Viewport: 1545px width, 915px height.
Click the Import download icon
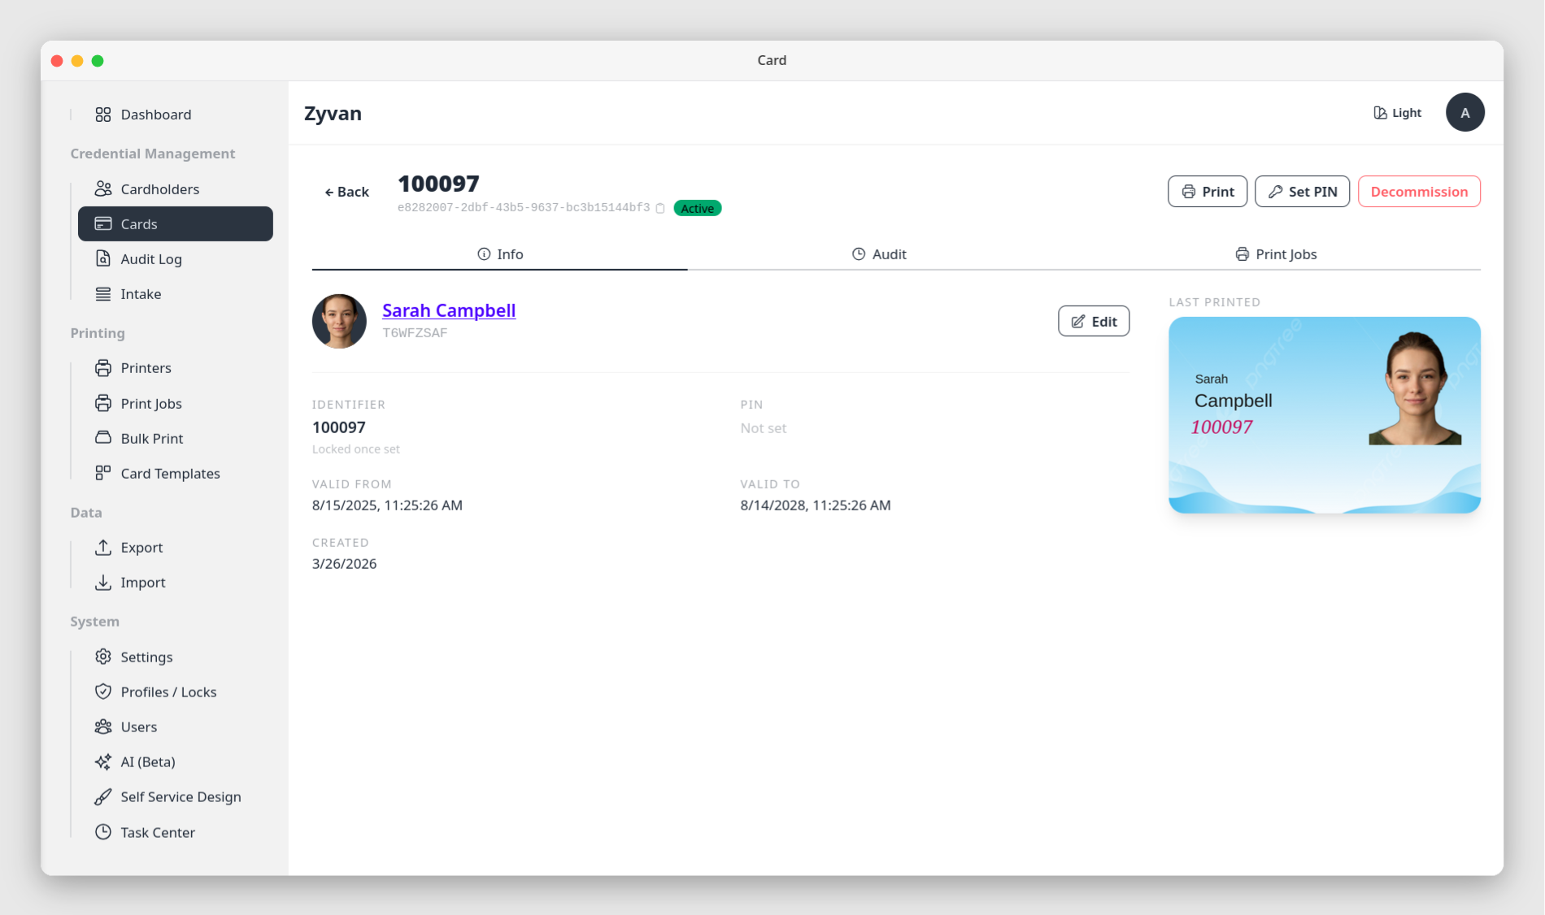coord(103,582)
